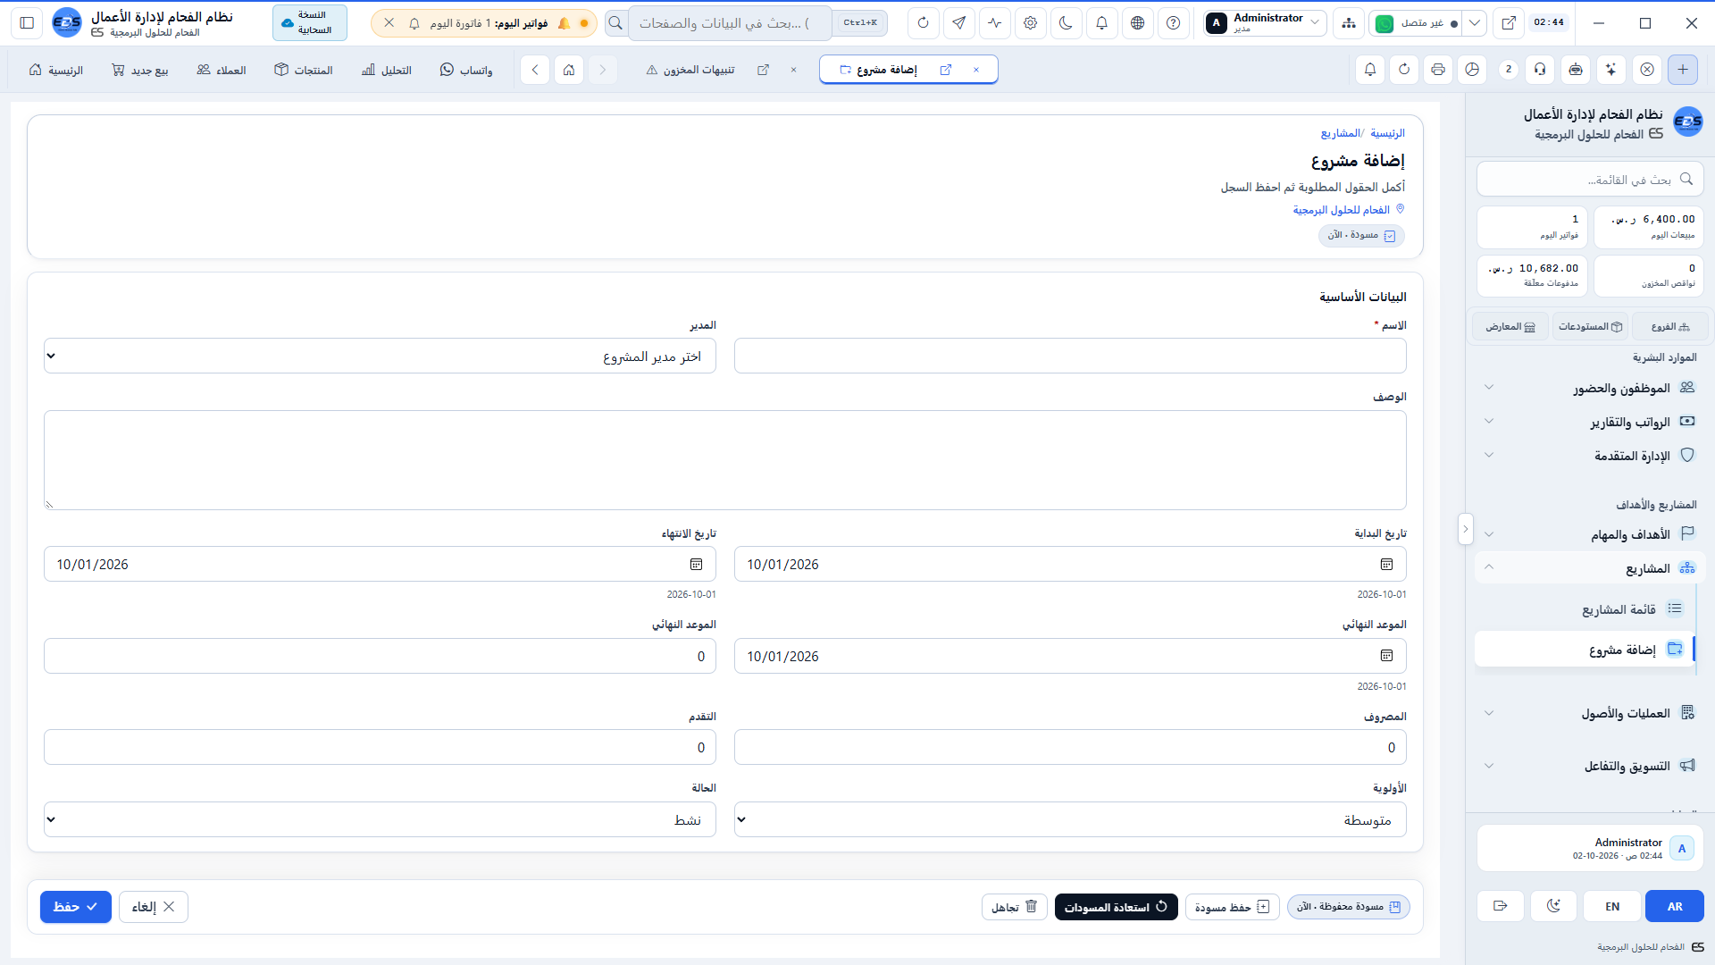Click حفظ مسودة button
The image size is (1715, 965).
tap(1233, 907)
